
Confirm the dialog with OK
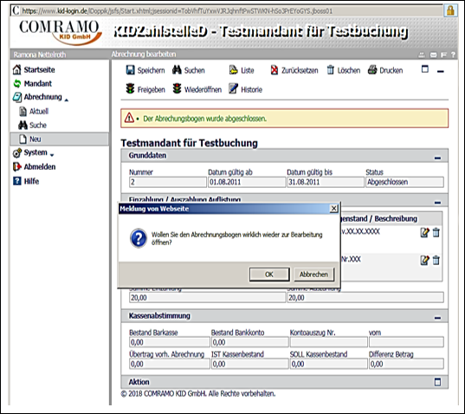269,275
